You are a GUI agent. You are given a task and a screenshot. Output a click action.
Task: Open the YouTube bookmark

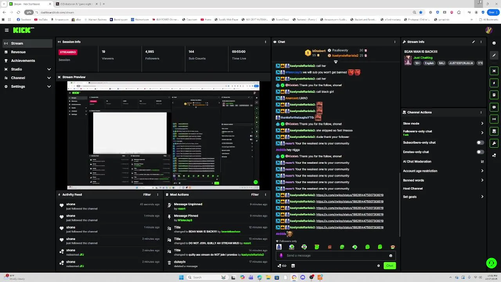[x=41, y=20]
